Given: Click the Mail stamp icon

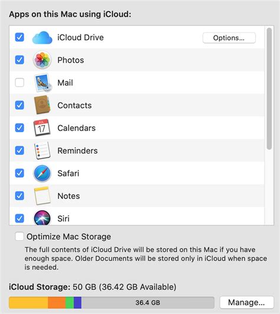Looking at the screenshot, I should pyautogui.click(x=43, y=83).
